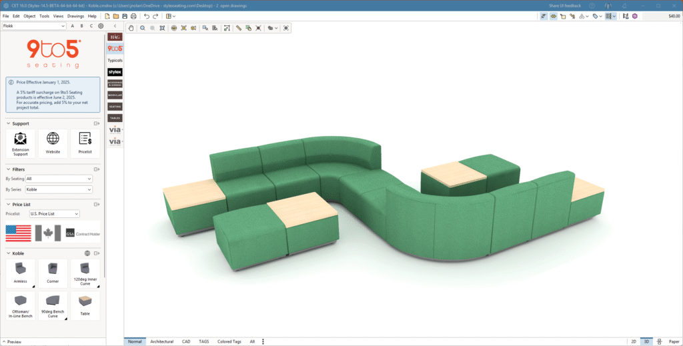Open the Pricelist icon in Support

coord(85,143)
